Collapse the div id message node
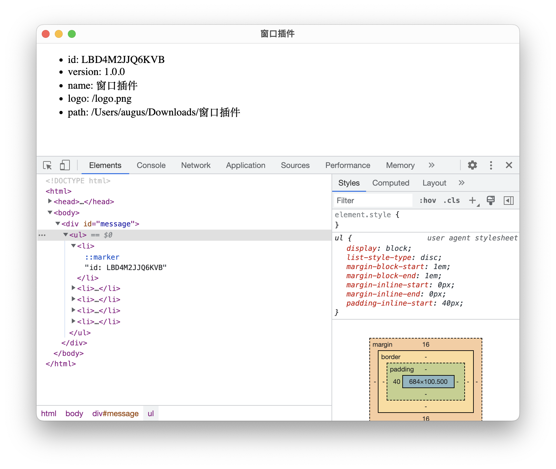Viewport: 556px width, 469px height. point(58,223)
